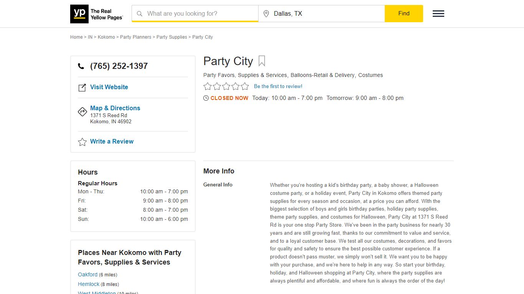Click the Sun hours row

(x=133, y=219)
